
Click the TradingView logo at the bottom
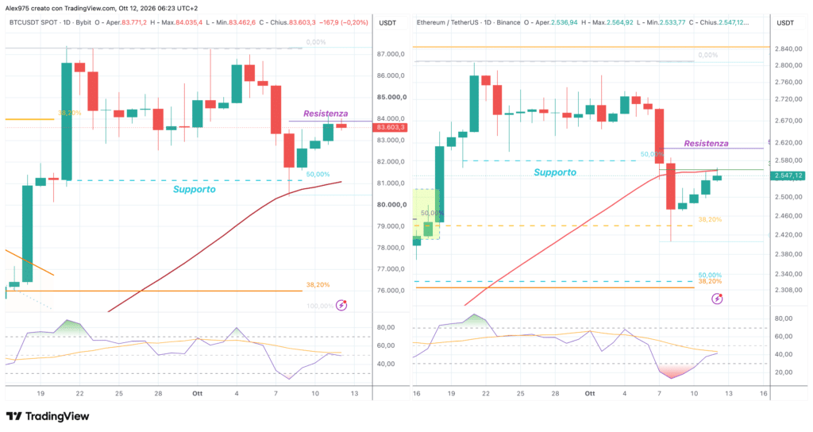point(48,416)
